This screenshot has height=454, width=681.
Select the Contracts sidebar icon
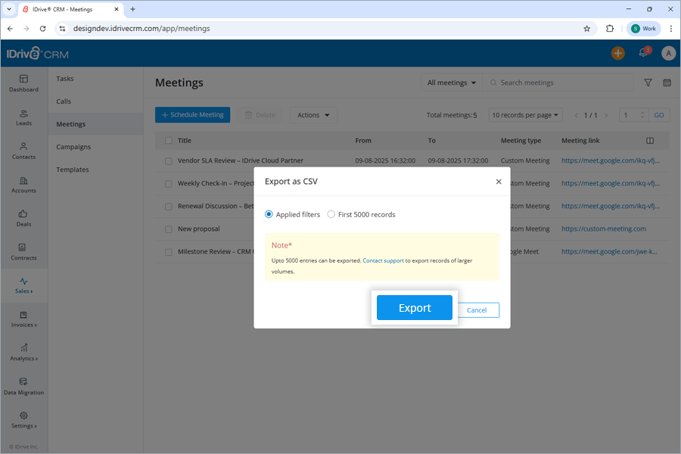pyautogui.click(x=23, y=253)
